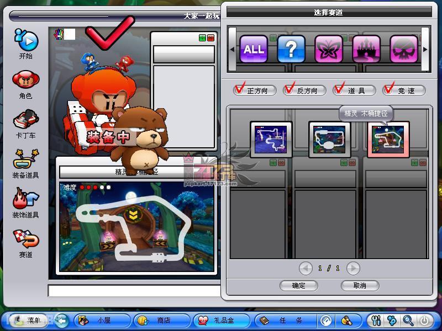Select the butterfly fairy track theme
The width and height of the screenshot is (442, 331).
pos(328,49)
